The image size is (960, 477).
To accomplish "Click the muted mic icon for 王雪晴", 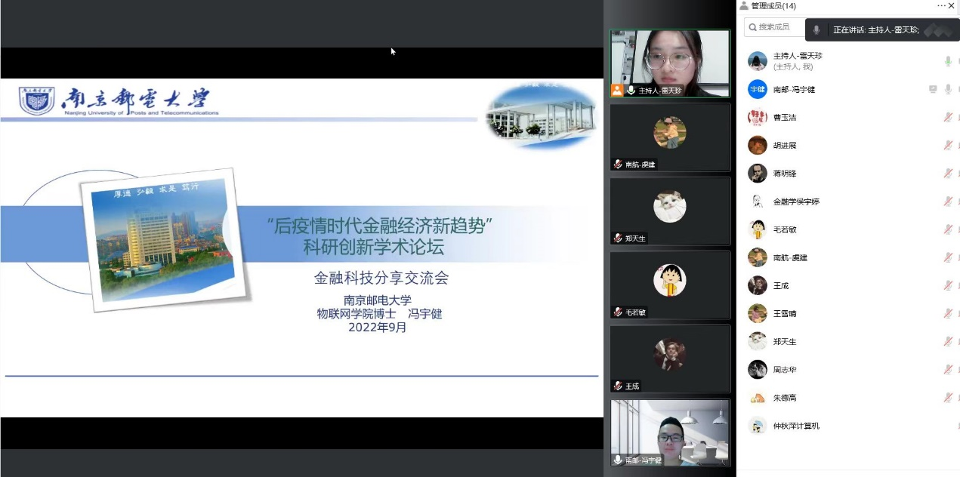I will click(947, 313).
